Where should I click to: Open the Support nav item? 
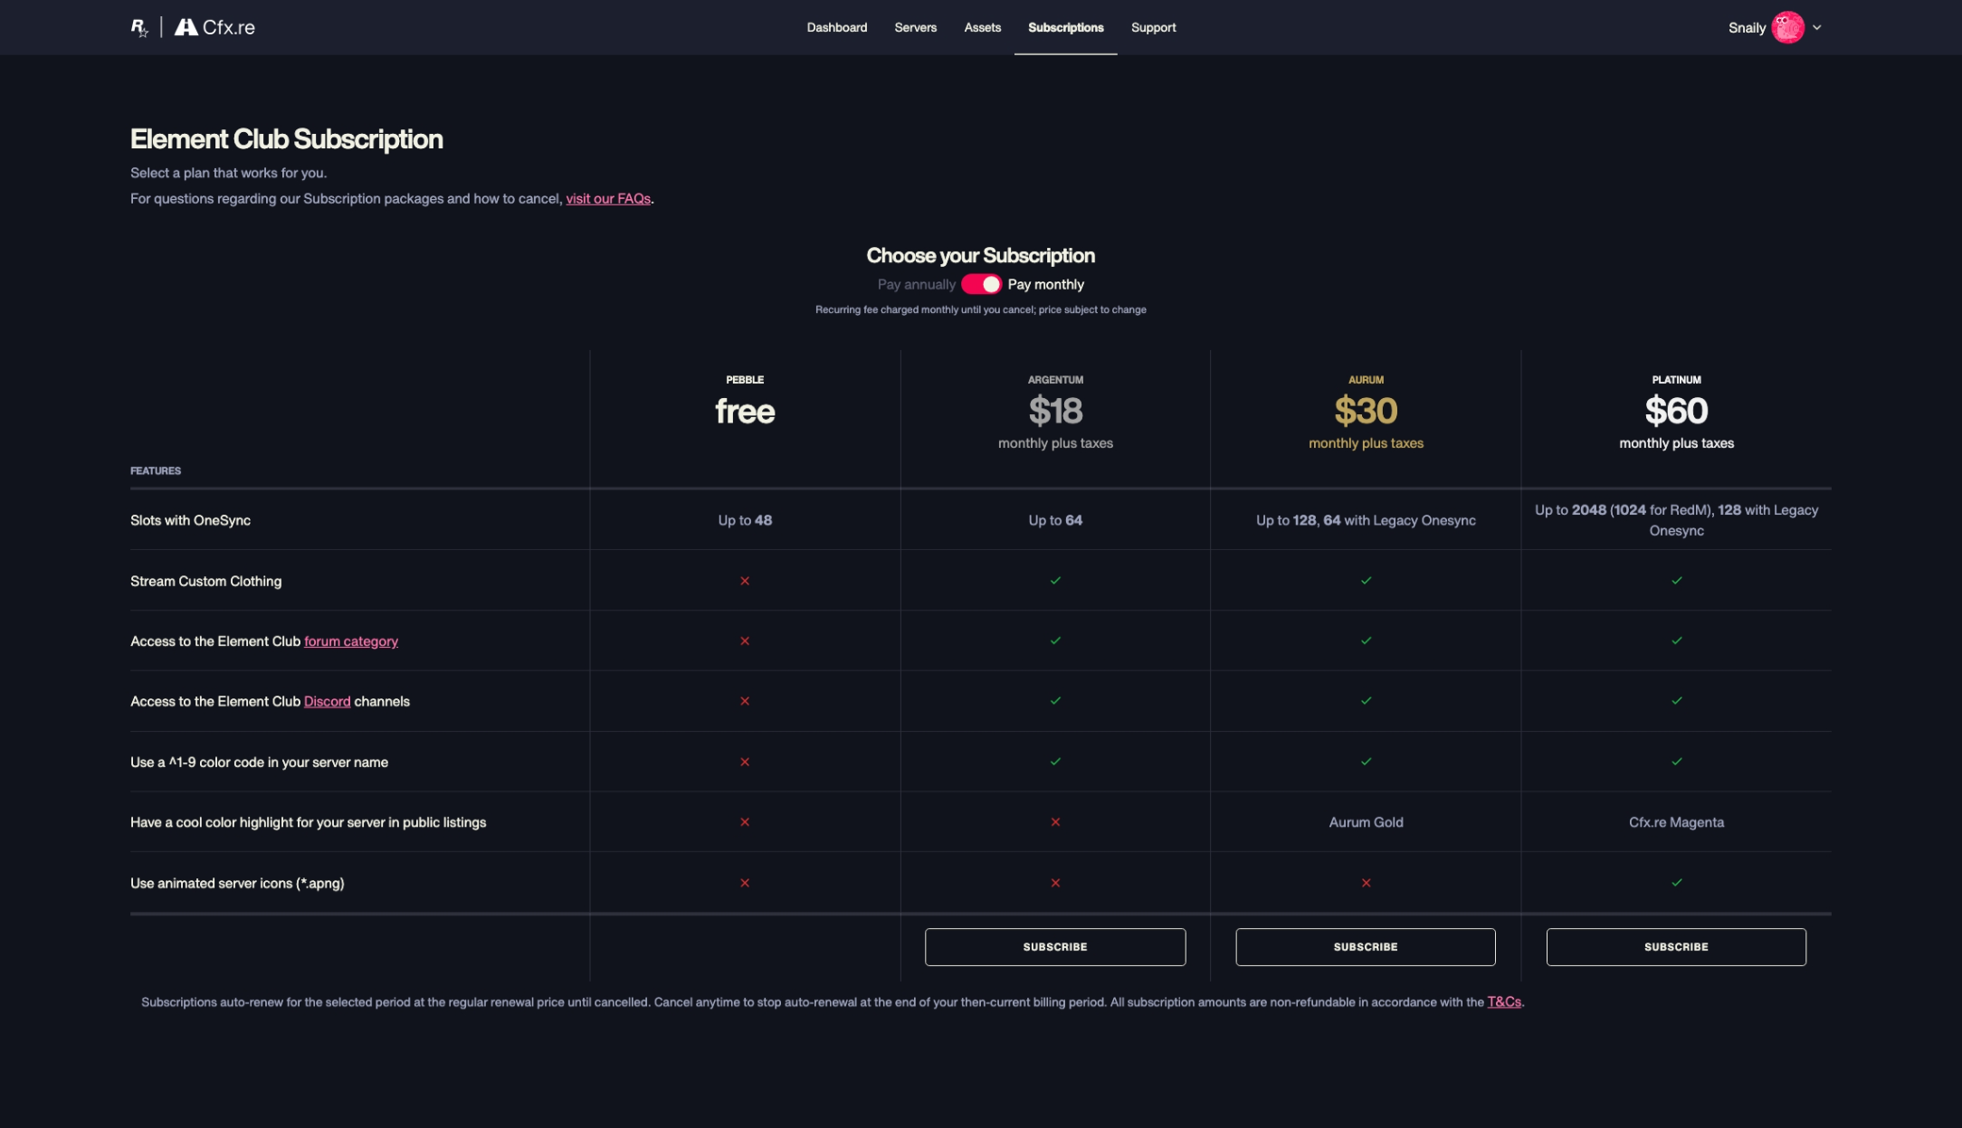1153,27
